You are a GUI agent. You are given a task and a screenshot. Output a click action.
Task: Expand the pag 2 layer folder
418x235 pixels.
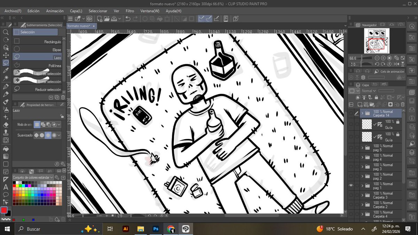(363, 176)
